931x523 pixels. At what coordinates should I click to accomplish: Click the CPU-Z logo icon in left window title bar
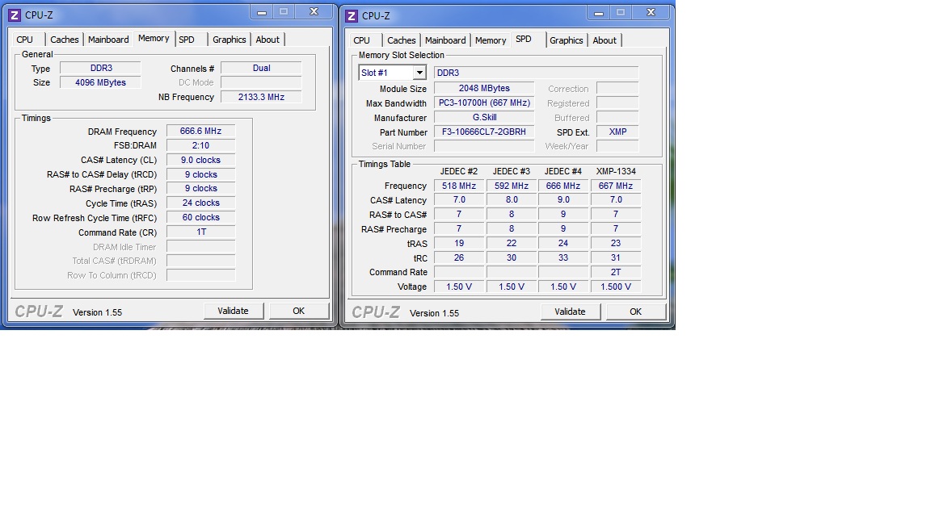tap(15, 15)
